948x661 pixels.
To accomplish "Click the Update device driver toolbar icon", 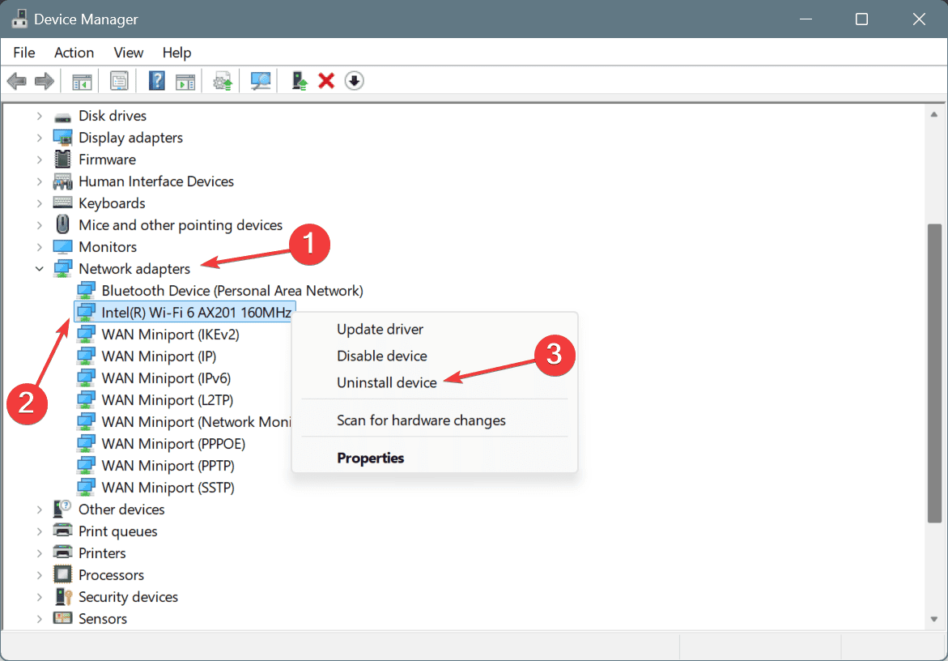I will tap(223, 80).
